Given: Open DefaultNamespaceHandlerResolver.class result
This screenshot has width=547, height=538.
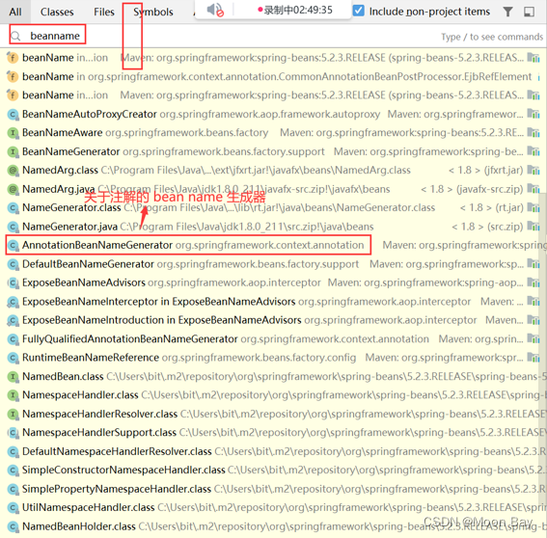Looking at the screenshot, I should click(x=274, y=451).
